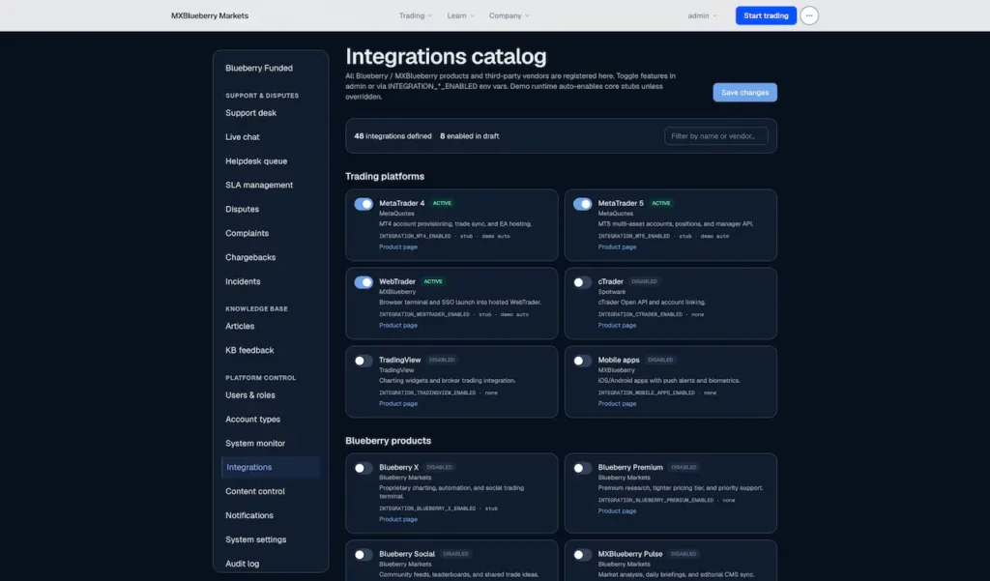Focus the Filter by name or vendor field
This screenshot has width=990, height=581.
pos(716,135)
